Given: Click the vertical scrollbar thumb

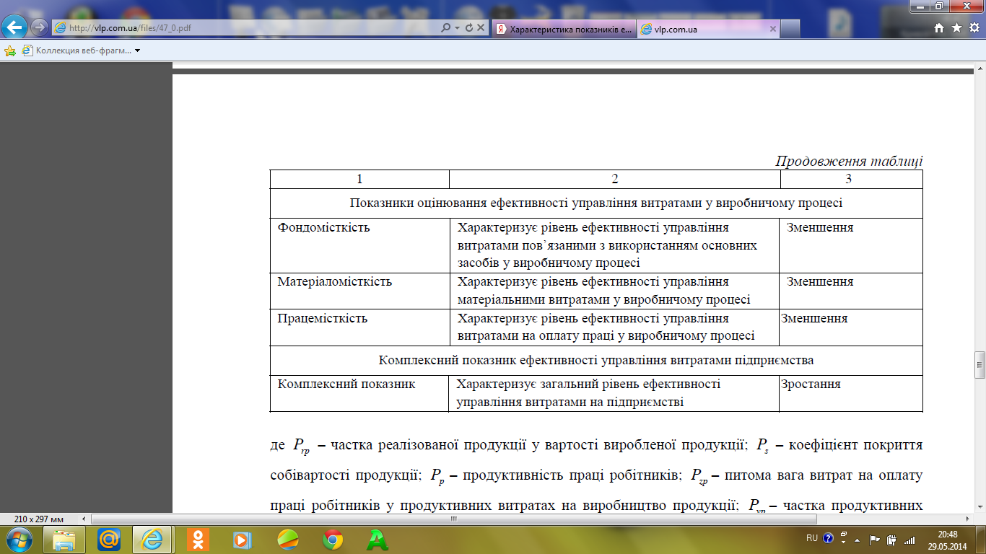Looking at the screenshot, I should 980,365.
